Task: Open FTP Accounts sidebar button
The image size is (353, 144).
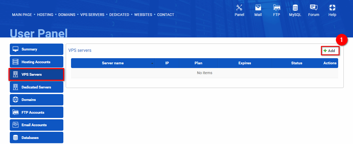Action: [37, 112]
